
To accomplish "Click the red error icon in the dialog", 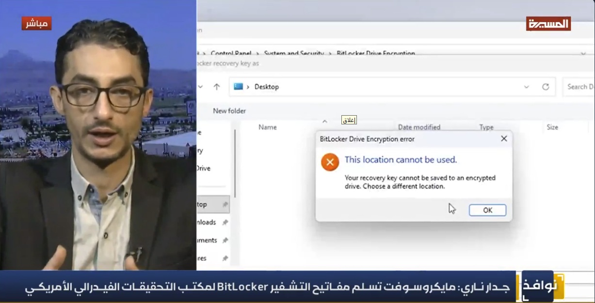I will [330, 162].
